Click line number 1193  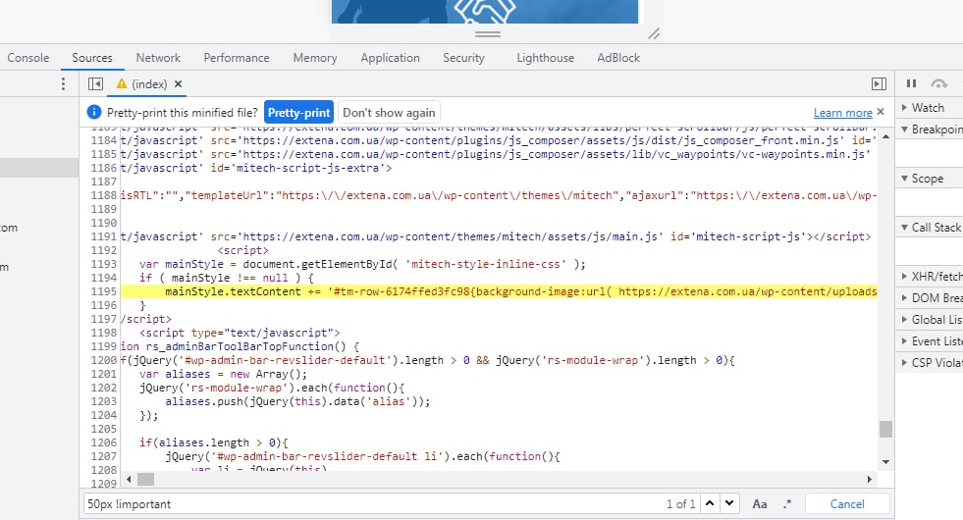pyautogui.click(x=104, y=264)
